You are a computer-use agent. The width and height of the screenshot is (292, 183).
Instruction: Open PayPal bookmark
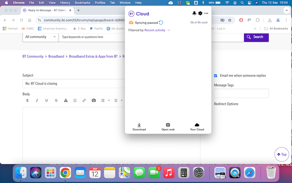(x=96, y=29)
